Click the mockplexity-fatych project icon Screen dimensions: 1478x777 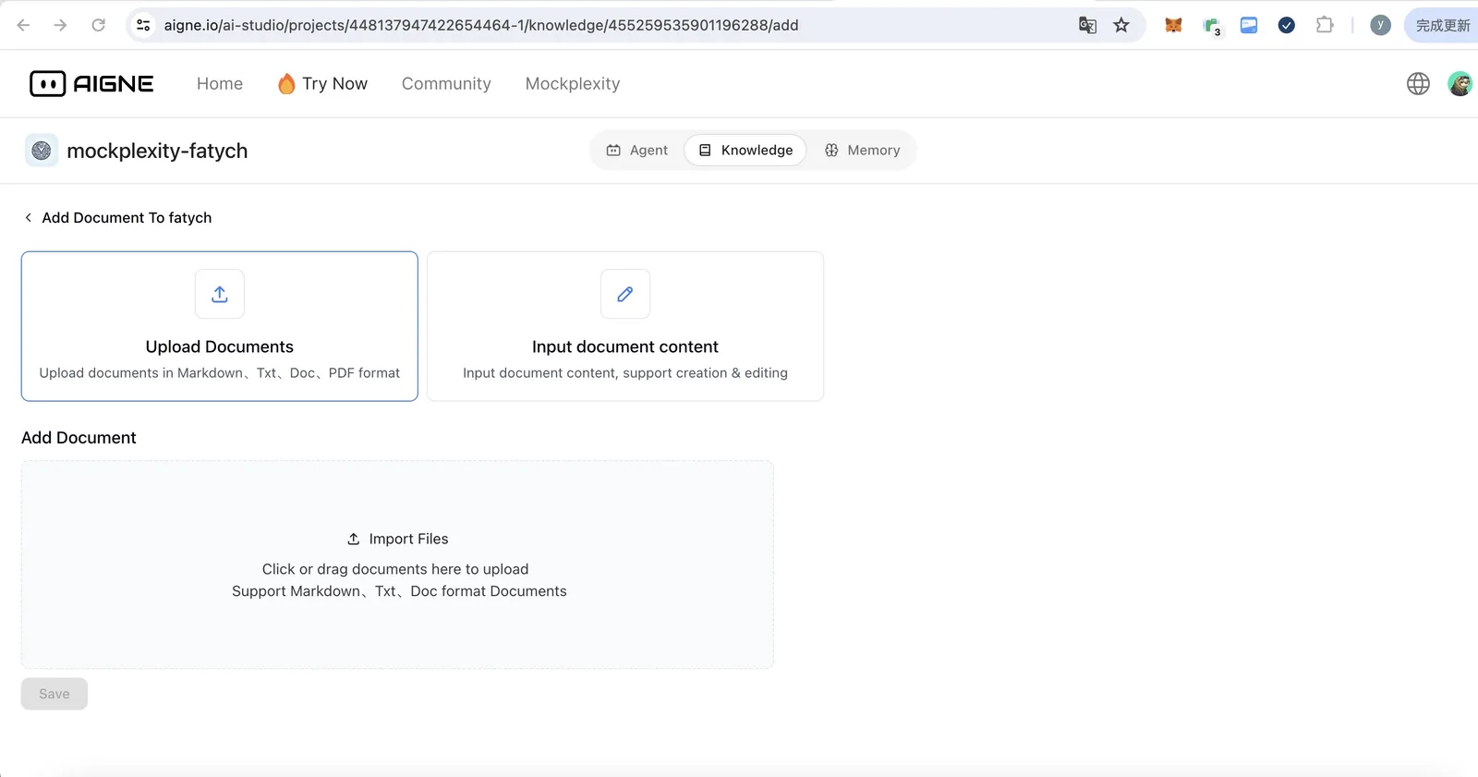(42, 151)
